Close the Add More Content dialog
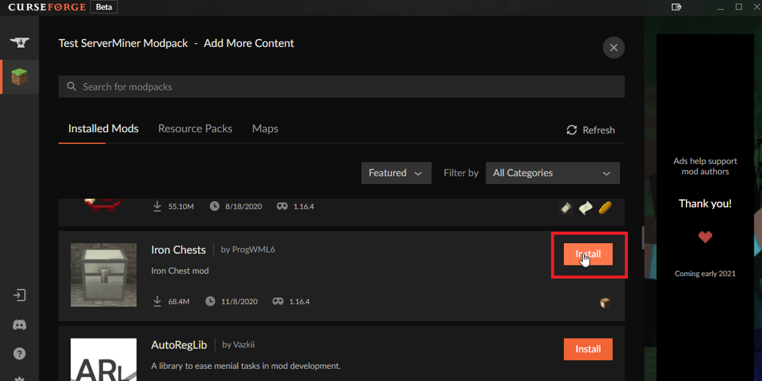 (x=613, y=48)
